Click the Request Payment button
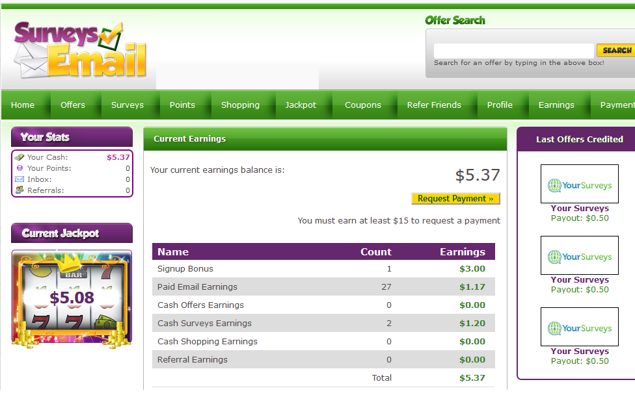Viewport: 635px width, 395px height. pyautogui.click(x=455, y=199)
